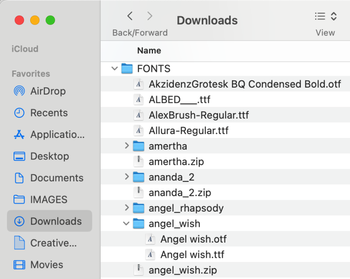Expand the ananda_2 folder
Screen dimensions: 350x279
(127, 177)
